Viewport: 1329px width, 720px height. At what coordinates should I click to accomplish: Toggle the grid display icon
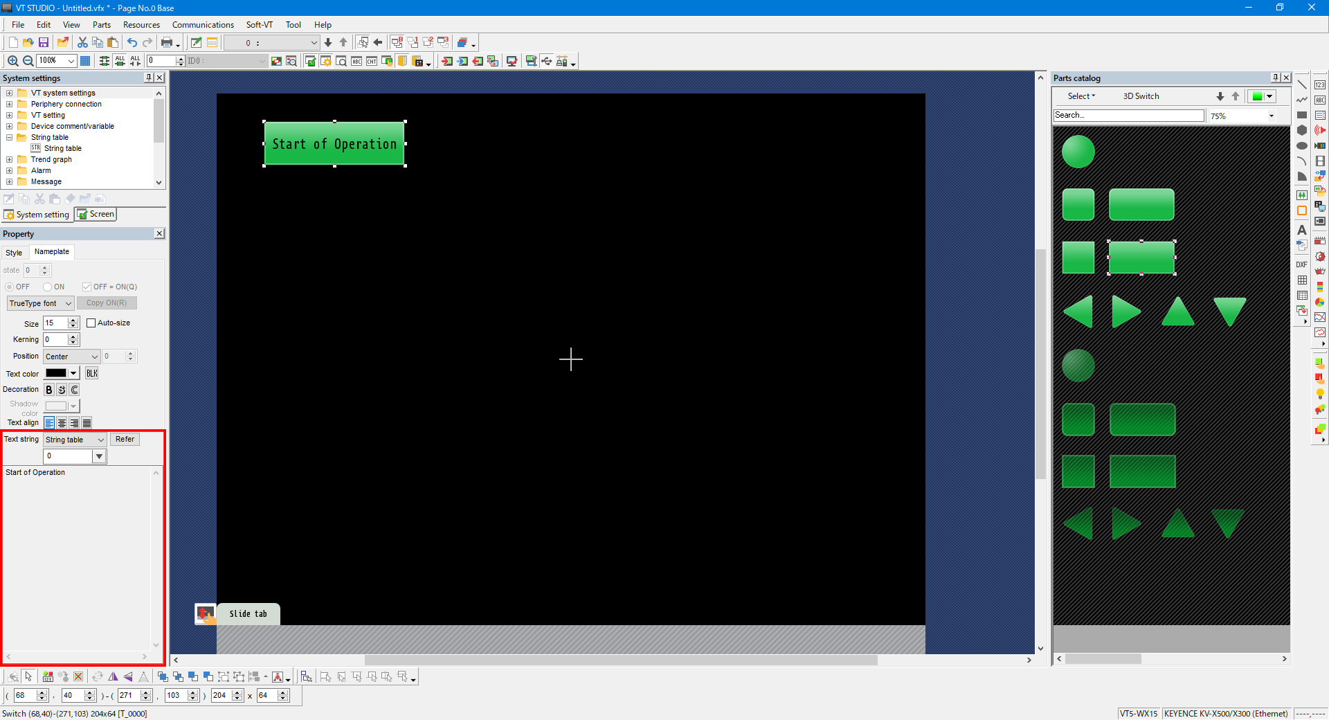pyautogui.click(x=85, y=61)
